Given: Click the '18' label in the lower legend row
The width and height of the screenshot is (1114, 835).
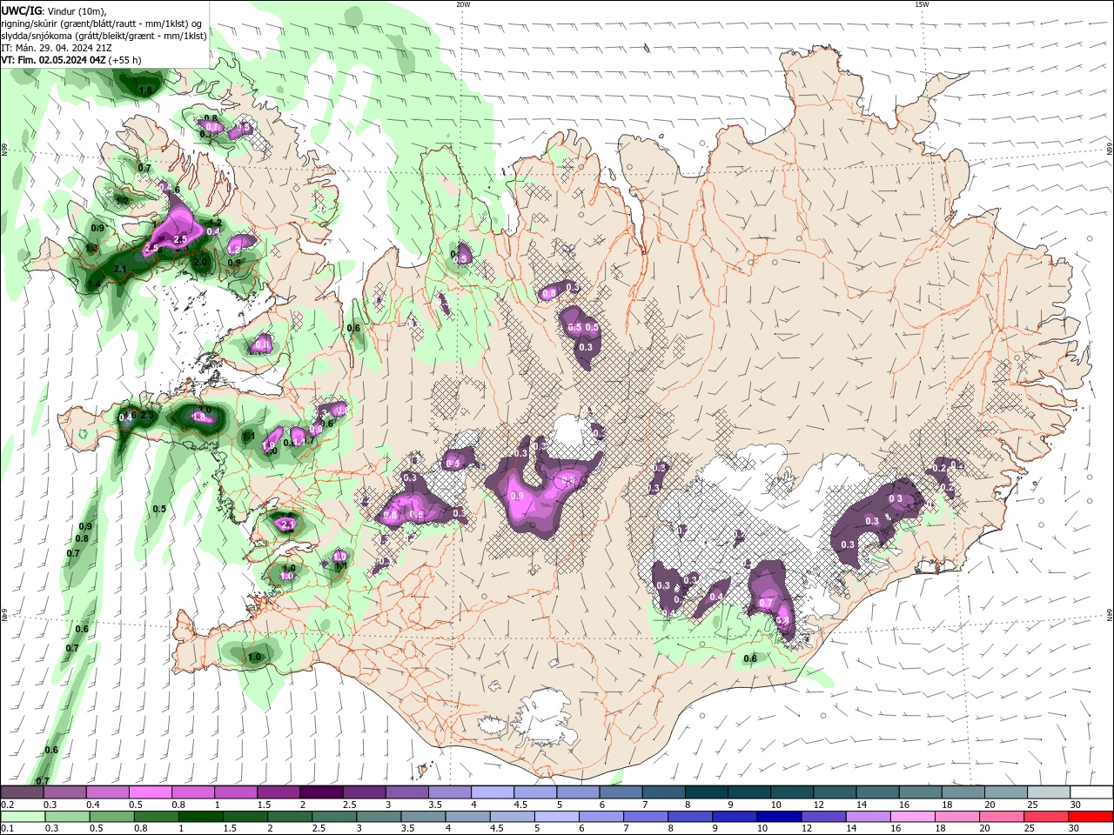Looking at the screenshot, I should (942, 829).
